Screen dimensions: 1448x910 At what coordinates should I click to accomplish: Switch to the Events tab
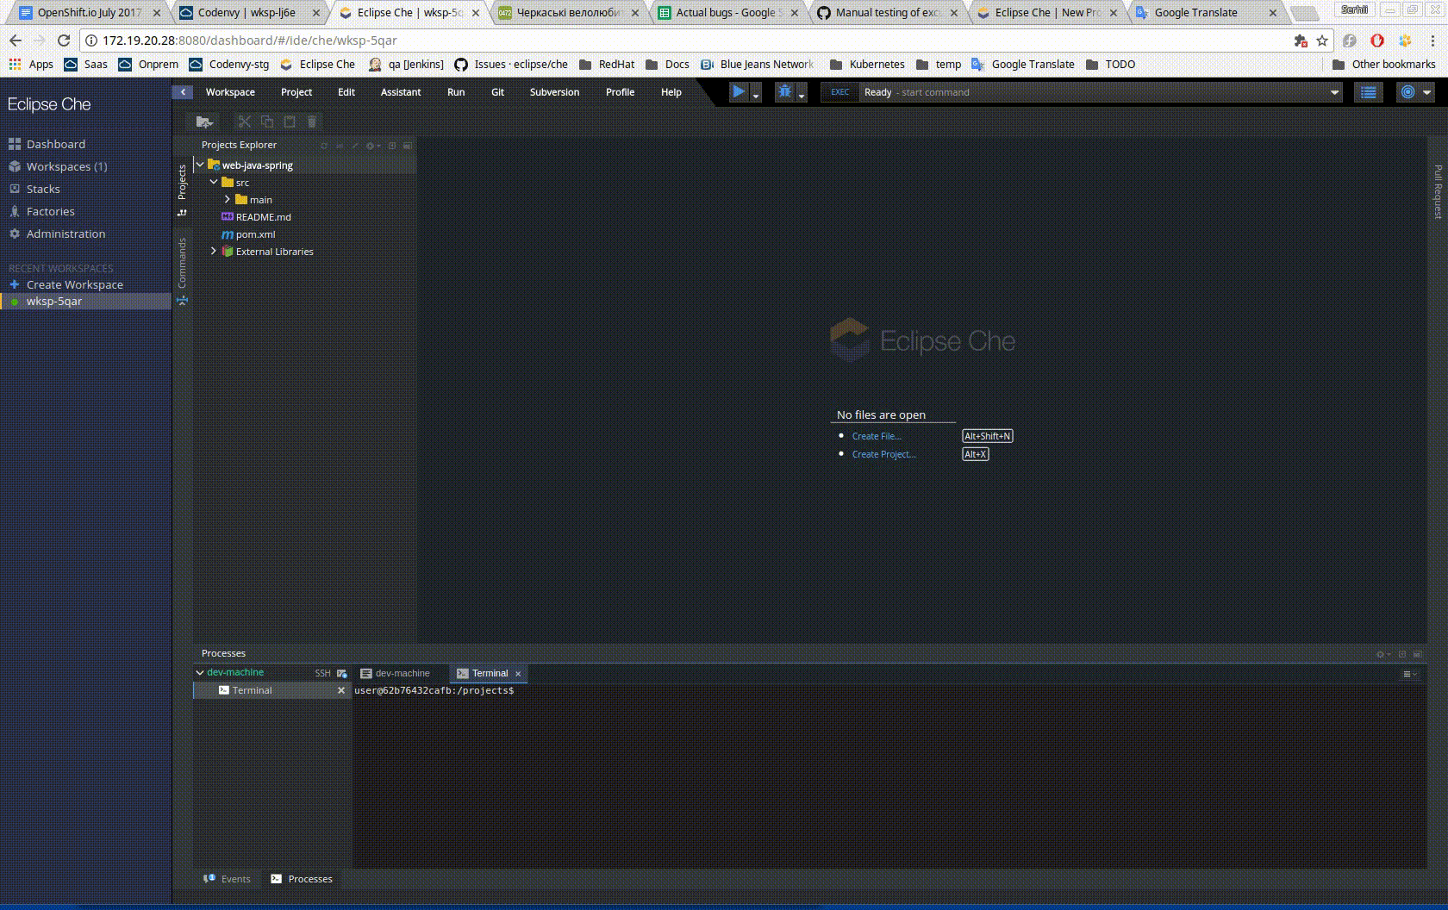point(227,879)
